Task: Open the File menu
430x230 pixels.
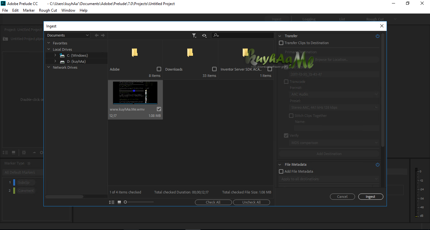Action: (5, 10)
